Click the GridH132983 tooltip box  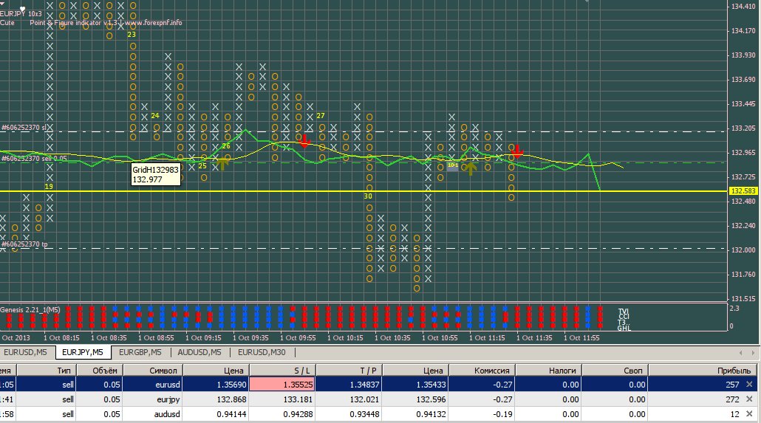[156, 175]
